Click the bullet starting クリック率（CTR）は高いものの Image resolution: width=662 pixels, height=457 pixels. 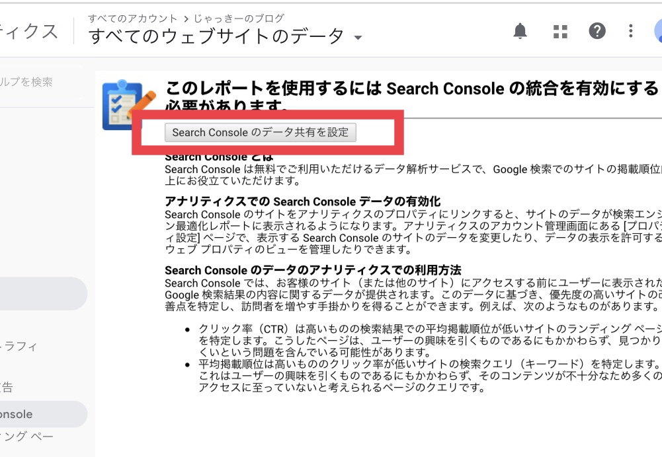(431, 340)
